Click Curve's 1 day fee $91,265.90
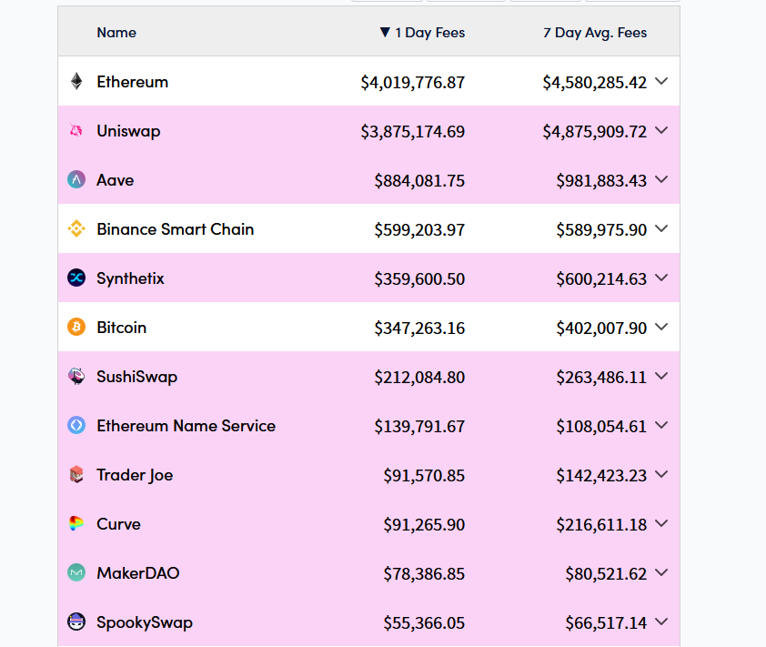Viewport: 766px width, 647px height. click(x=424, y=524)
